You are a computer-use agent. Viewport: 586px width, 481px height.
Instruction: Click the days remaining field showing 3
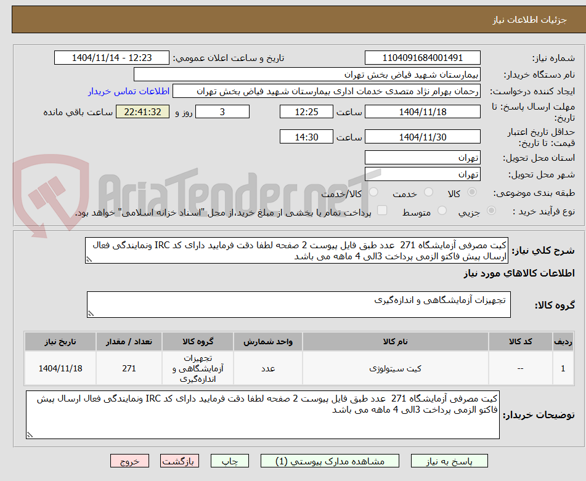pyautogui.click(x=222, y=111)
